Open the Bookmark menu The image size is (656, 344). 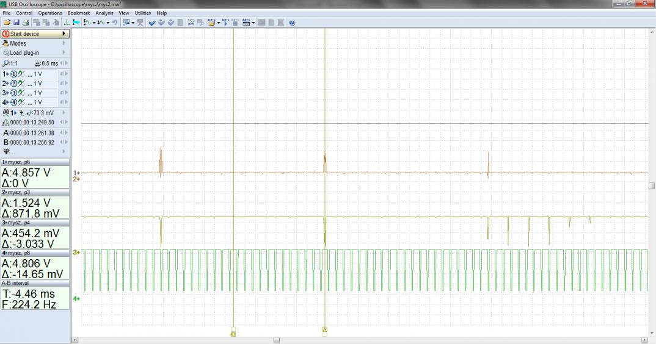[78, 13]
